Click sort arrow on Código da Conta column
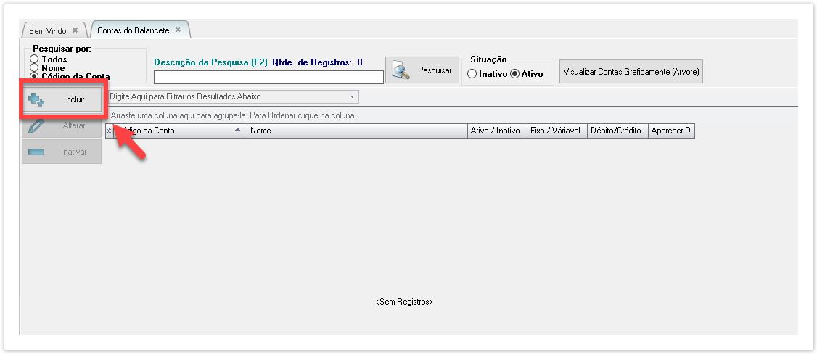The width and height of the screenshot is (817, 354). coord(238,131)
